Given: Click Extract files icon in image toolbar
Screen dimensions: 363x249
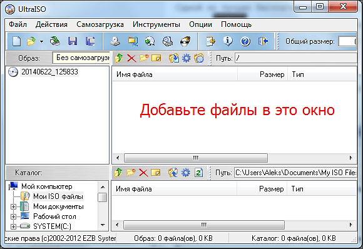Looking at the screenshot, I should [174, 58].
